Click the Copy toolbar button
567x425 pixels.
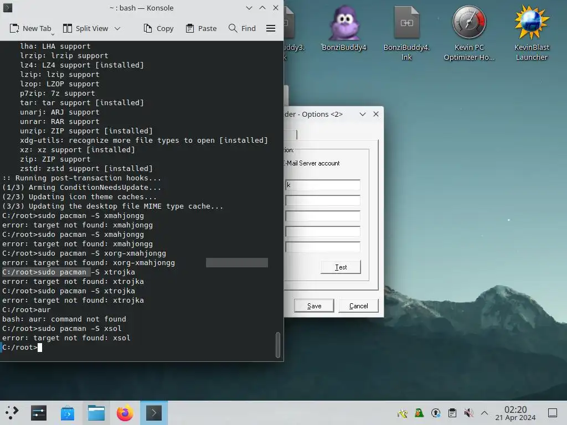[x=158, y=28]
